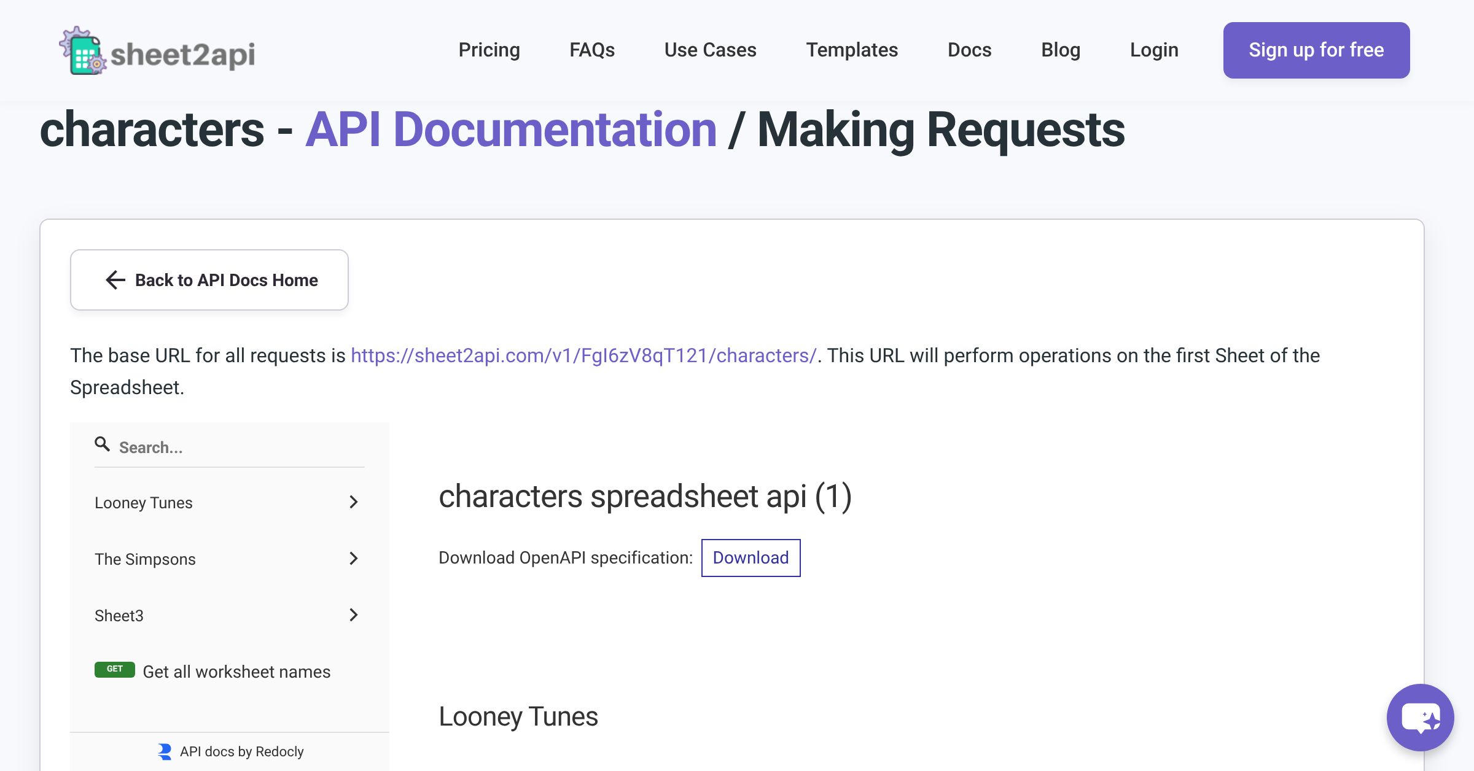Viewport: 1474px width, 771px height.
Task: Click Sign up for free
Action: (1316, 50)
